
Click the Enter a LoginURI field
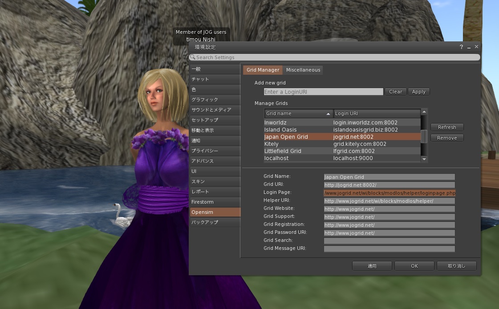point(323,92)
